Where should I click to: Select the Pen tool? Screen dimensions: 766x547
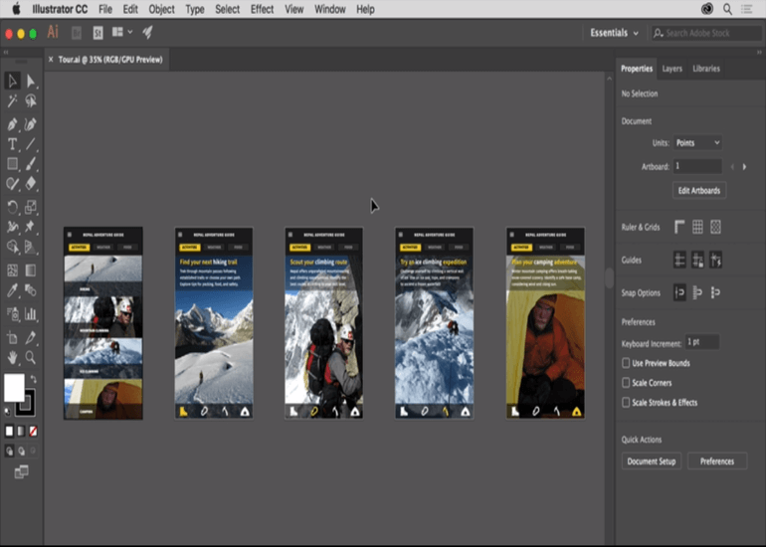(x=12, y=124)
